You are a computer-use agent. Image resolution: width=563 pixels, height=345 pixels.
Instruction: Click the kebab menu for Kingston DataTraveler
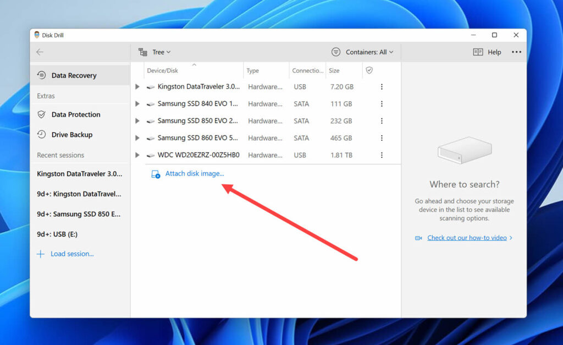click(x=382, y=86)
